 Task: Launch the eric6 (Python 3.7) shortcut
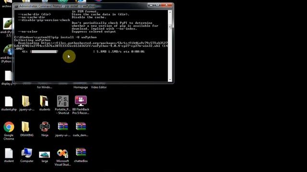pos(8,23)
